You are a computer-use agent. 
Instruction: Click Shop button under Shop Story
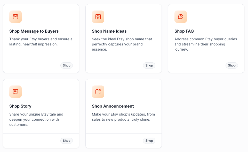[x=66, y=141]
